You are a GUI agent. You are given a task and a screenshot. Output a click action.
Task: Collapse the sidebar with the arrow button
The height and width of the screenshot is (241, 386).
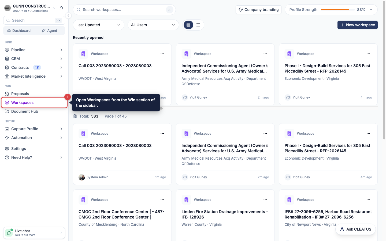point(68,16)
